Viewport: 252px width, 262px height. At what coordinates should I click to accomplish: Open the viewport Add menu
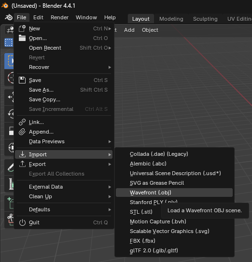[129, 30]
